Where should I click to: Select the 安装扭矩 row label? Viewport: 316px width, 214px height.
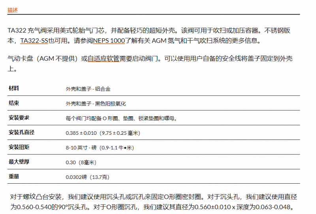[19, 147]
